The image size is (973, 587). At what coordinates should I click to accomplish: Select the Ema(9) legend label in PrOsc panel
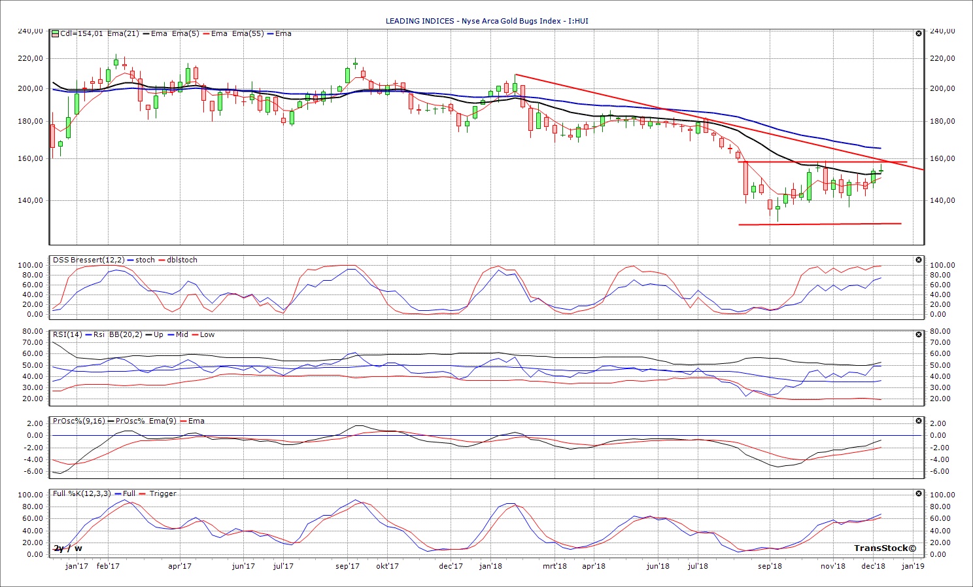pyautogui.click(x=162, y=421)
